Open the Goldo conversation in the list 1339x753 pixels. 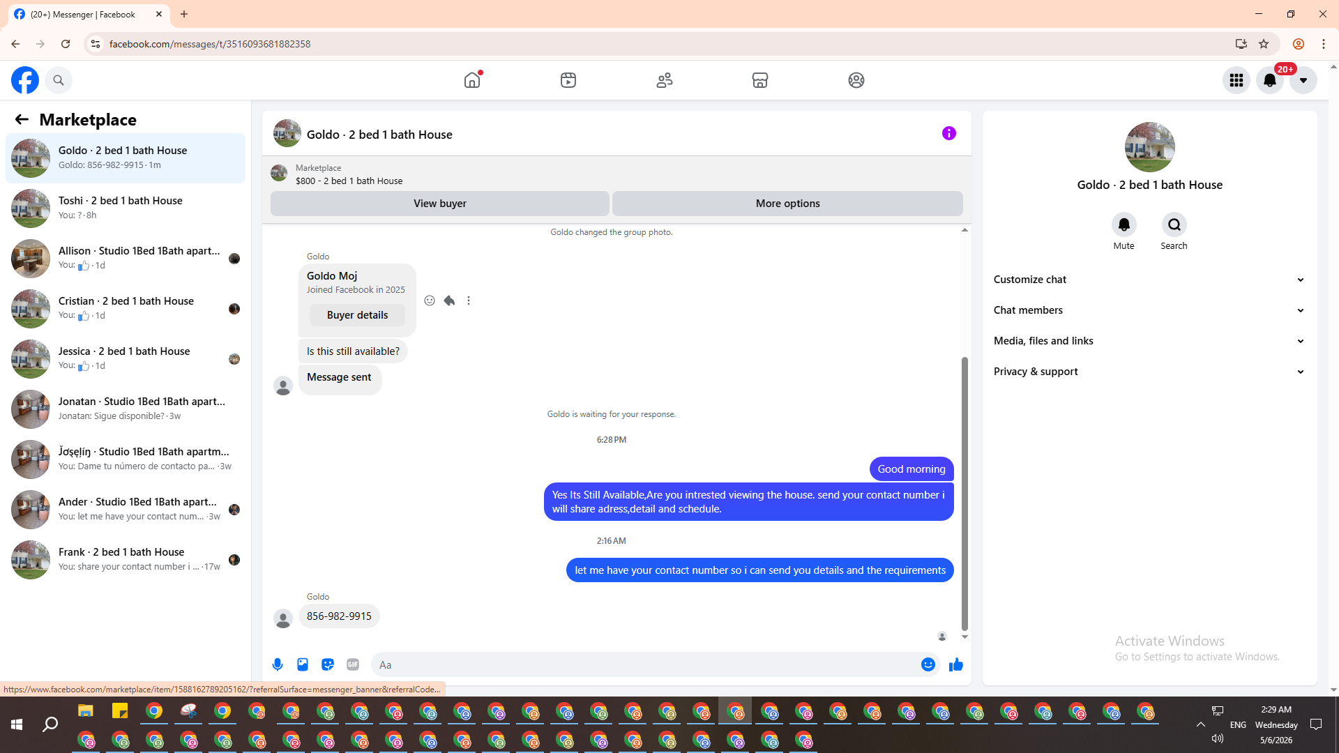(126, 158)
